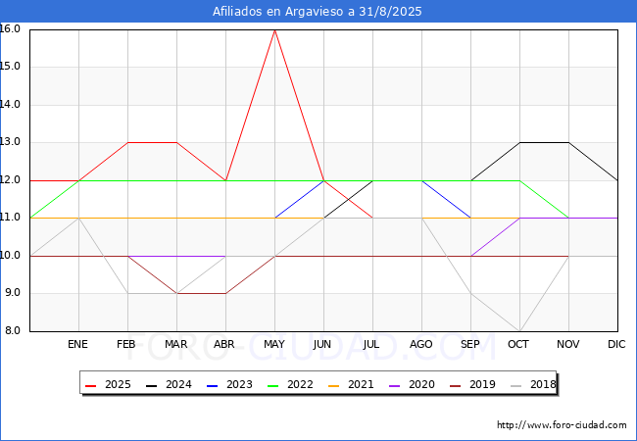Screen dimensions: 637x441
Task: Click the 2018 line's low point at OCT
Action: pyautogui.click(x=520, y=331)
